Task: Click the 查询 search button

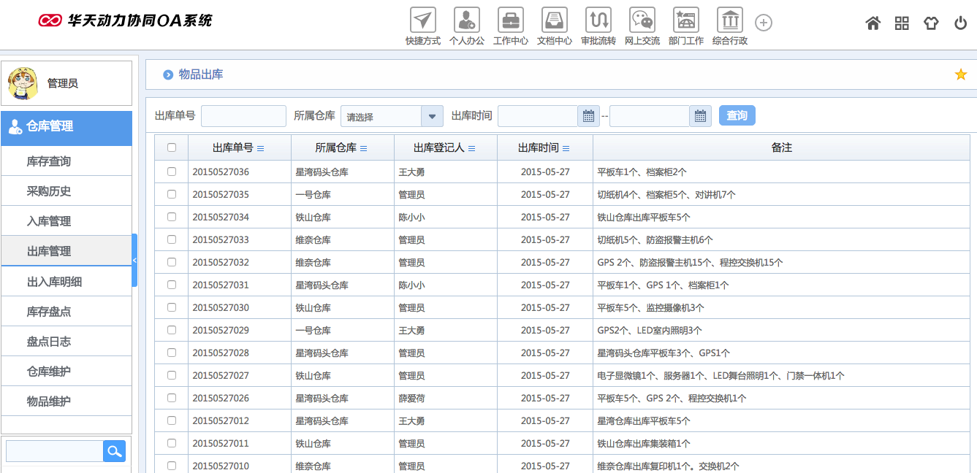Action: pos(737,116)
